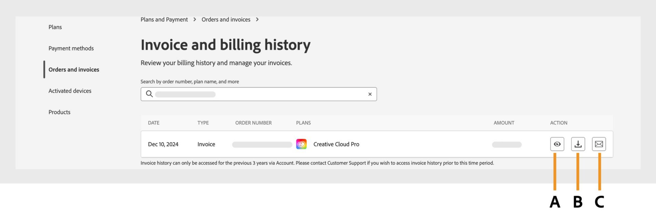This screenshot has height=212, width=656.
Task: Click the Creative Cloud Pro app icon
Action: click(301, 144)
